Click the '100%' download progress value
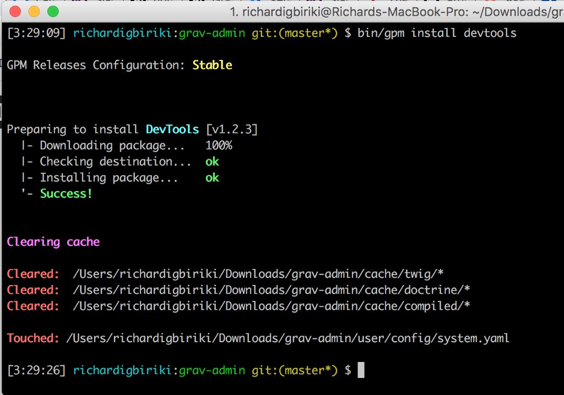 click(219, 146)
